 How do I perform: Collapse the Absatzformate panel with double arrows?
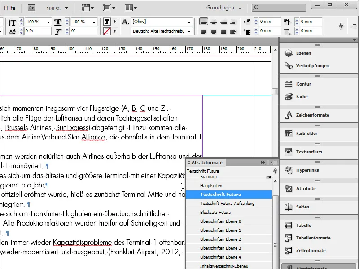click(263, 163)
